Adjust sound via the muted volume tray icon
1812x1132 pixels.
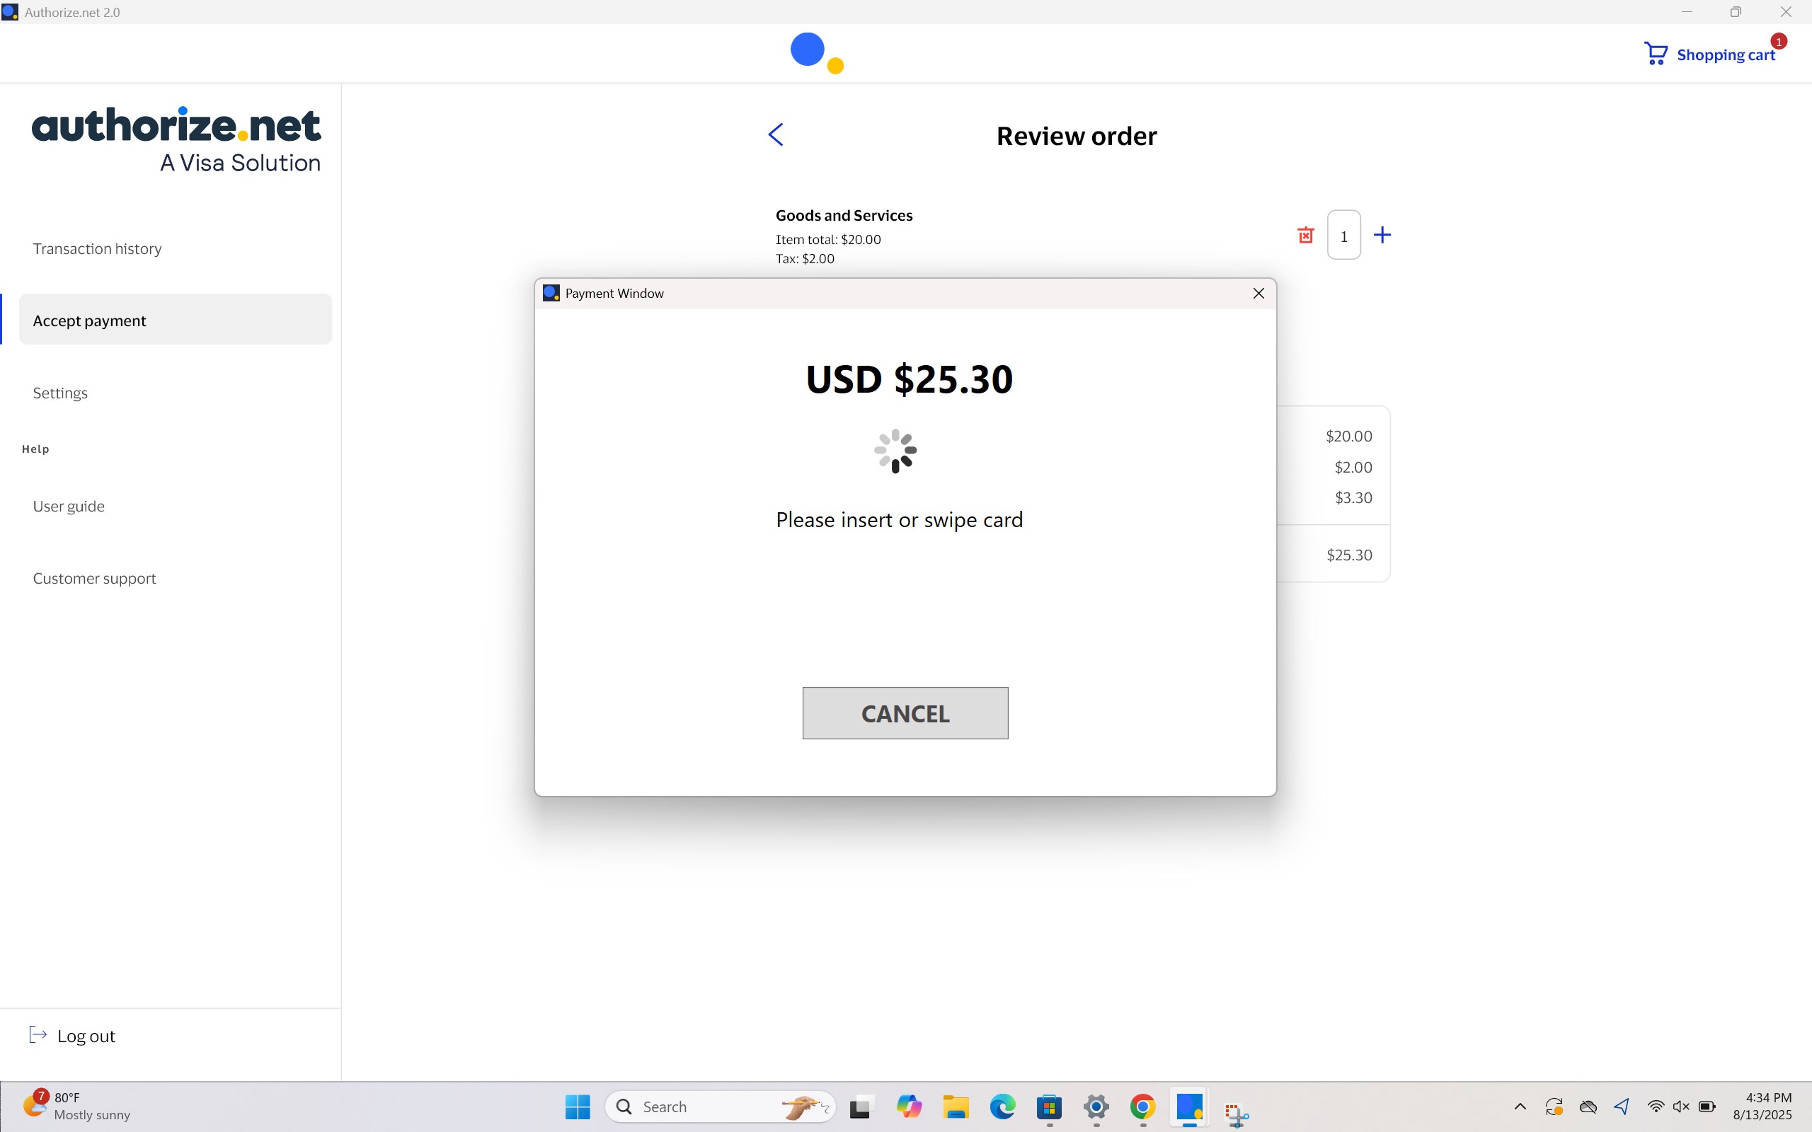tap(1681, 1106)
